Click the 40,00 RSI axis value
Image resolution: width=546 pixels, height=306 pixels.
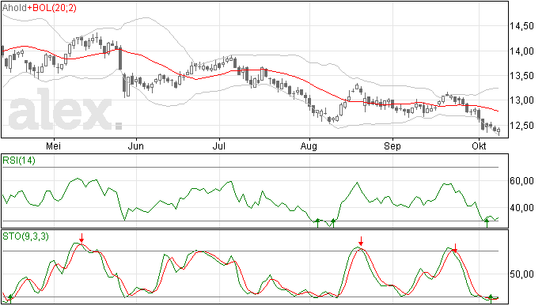(x=521, y=208)
